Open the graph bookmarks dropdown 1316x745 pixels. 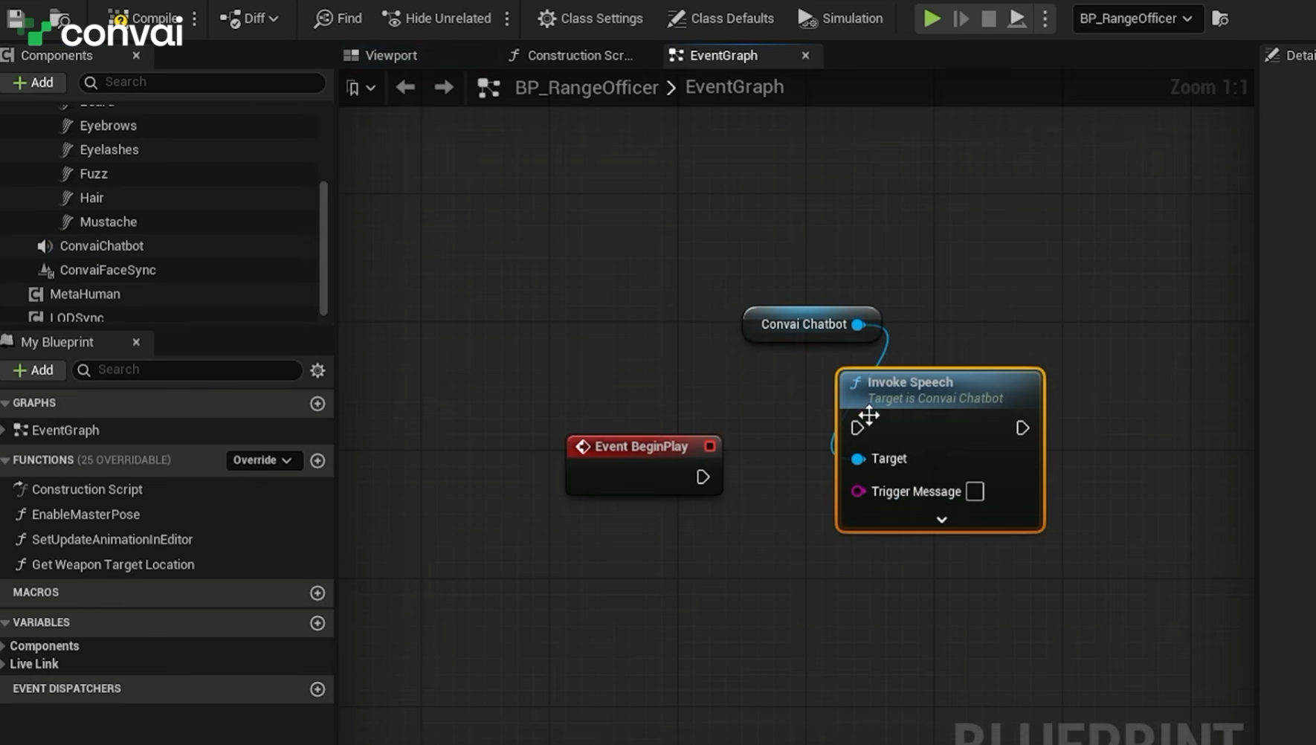(361, 88)
